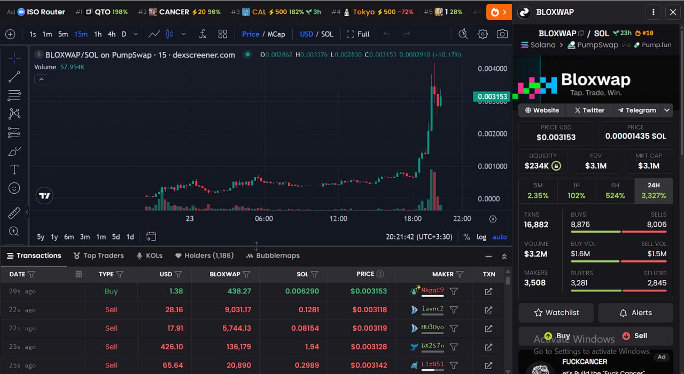The height and width of the screenshot is (374, 684).
Task: Select the brush drawing tool
Action: click(x=14, y=151)
